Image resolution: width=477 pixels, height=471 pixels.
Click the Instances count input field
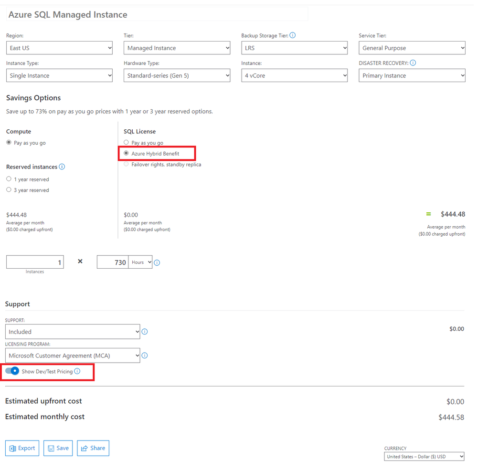[35, 262]
